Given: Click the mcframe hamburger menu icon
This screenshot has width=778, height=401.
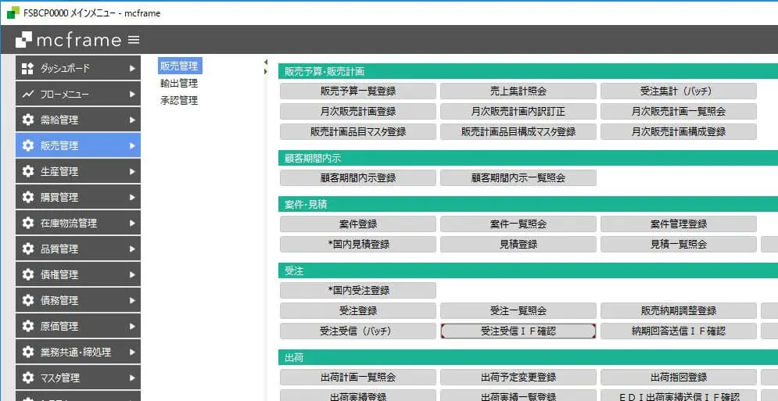Looking at the screenshot, I should (x=134, y=40).
